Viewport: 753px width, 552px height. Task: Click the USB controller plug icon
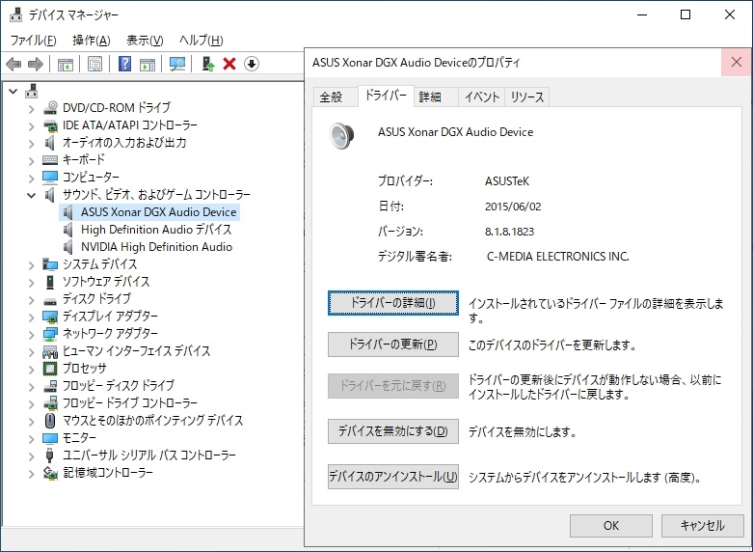pyautogui.click(x=50, y=455)
